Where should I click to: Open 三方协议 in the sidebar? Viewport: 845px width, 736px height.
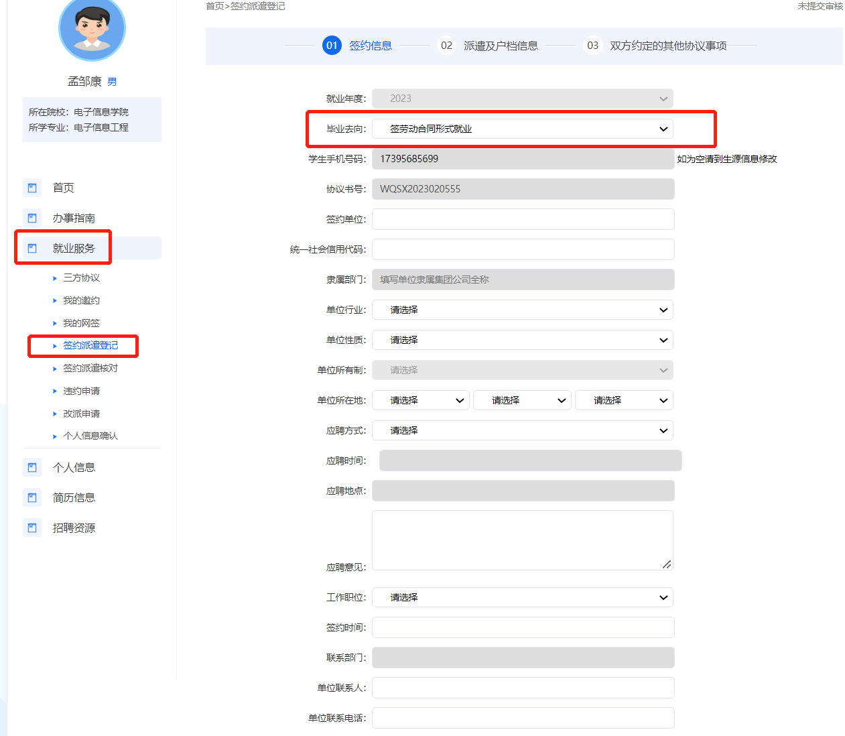81,278
